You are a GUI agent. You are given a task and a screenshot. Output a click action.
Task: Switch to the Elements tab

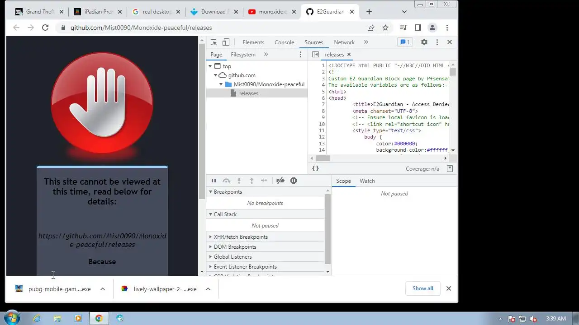[x=253, y=42]
